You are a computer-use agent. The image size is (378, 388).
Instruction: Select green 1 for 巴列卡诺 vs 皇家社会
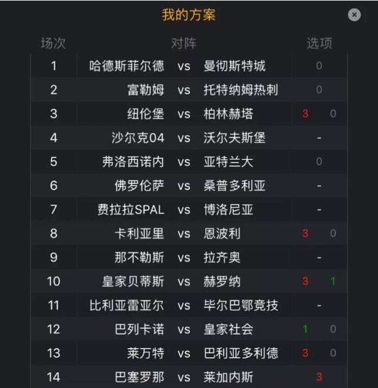pos(305,329)
